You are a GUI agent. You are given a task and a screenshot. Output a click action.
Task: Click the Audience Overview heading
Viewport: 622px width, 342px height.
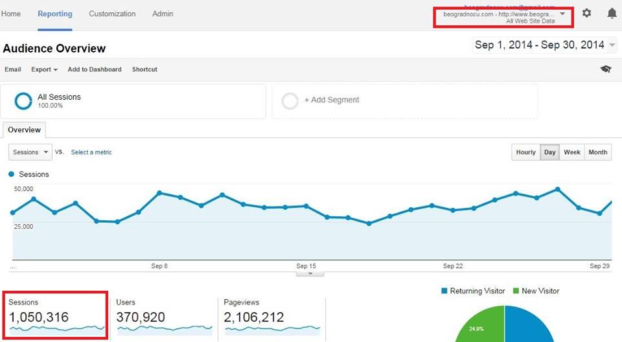pyautogui.click(x=54, y=49)
